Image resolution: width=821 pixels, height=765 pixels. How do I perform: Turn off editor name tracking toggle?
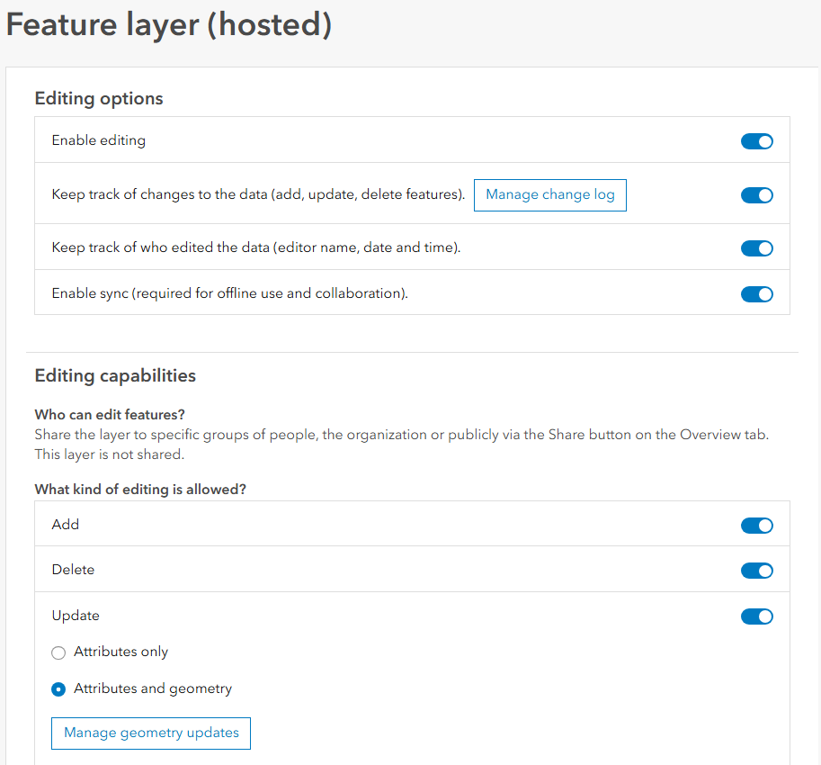pos(756,248)
